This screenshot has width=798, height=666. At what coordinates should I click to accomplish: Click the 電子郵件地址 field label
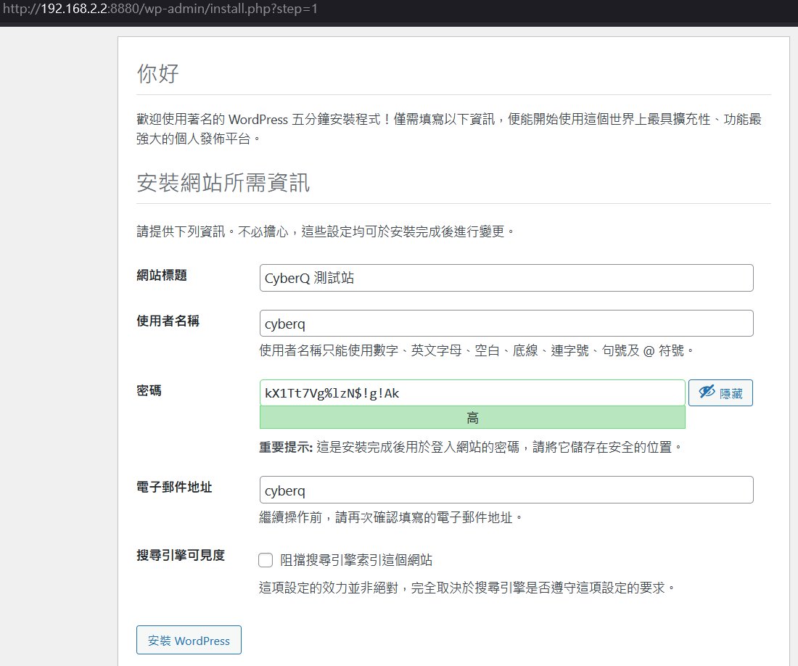tap(174, 488)
